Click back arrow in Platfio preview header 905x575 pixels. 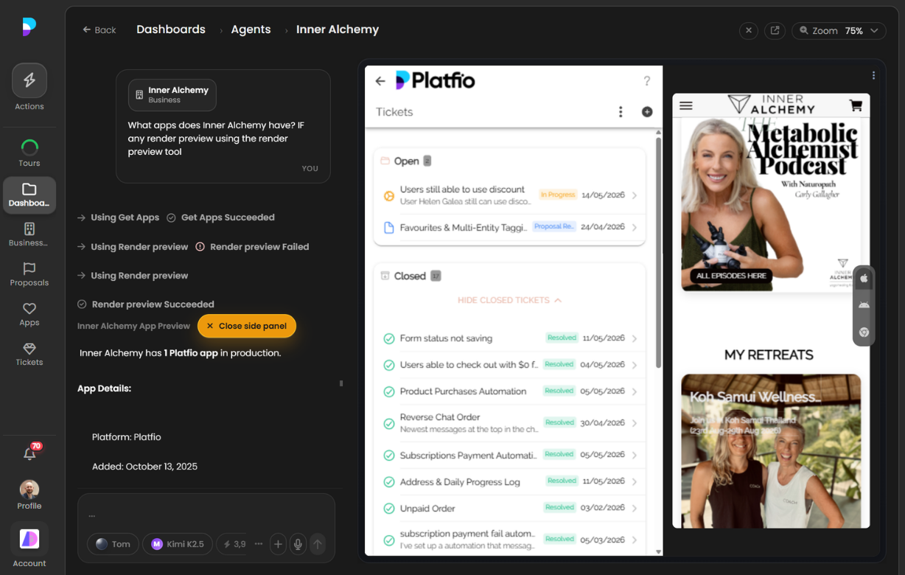click(x=380, y=81)
